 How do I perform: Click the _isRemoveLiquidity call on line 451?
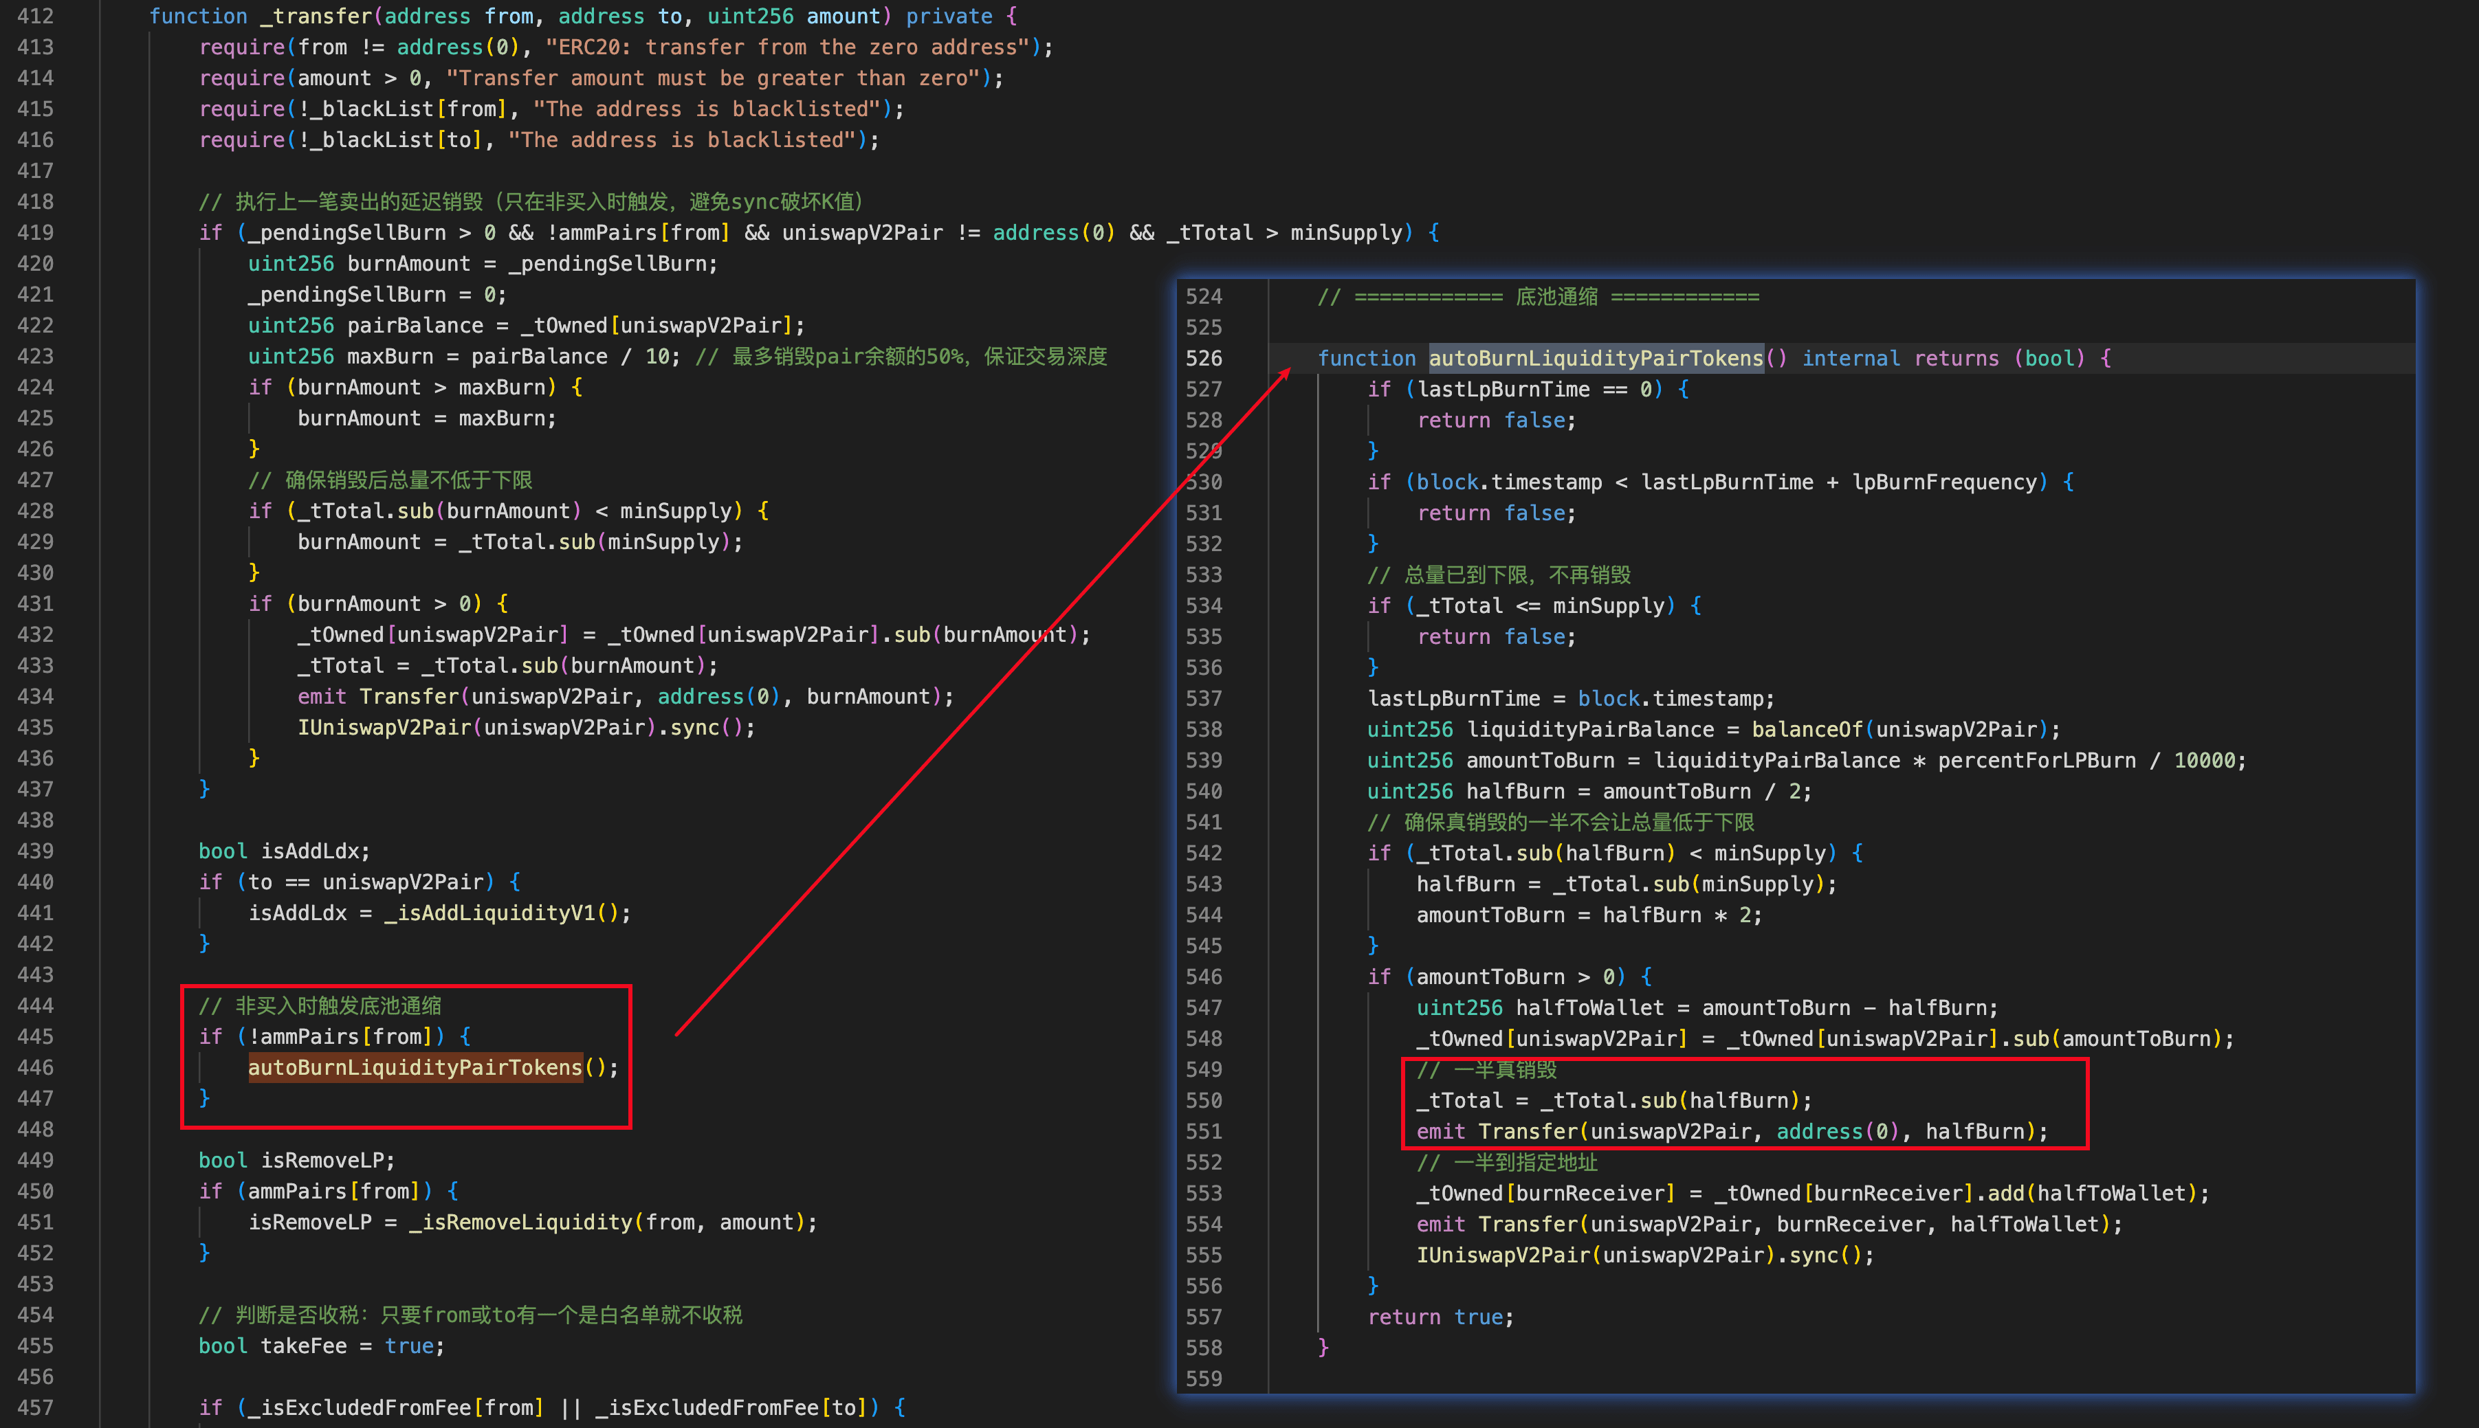(x=521, y=1222)
